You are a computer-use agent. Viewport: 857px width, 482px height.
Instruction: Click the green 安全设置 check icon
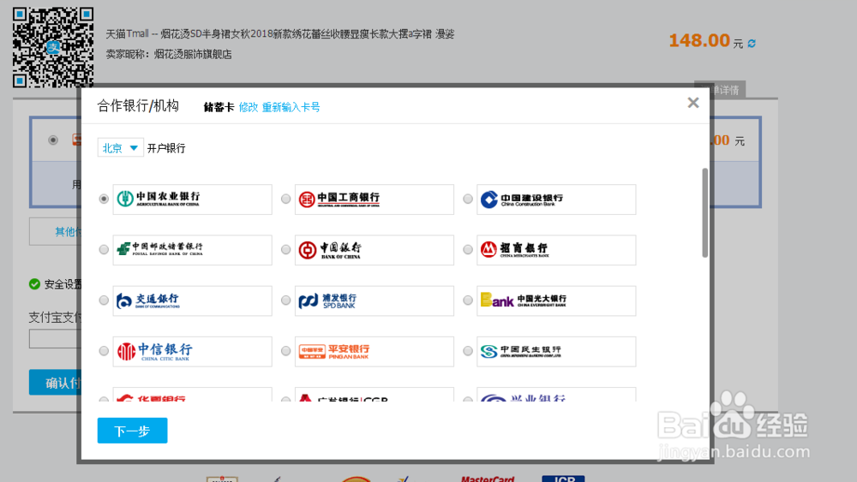click(x=34, y=284)
